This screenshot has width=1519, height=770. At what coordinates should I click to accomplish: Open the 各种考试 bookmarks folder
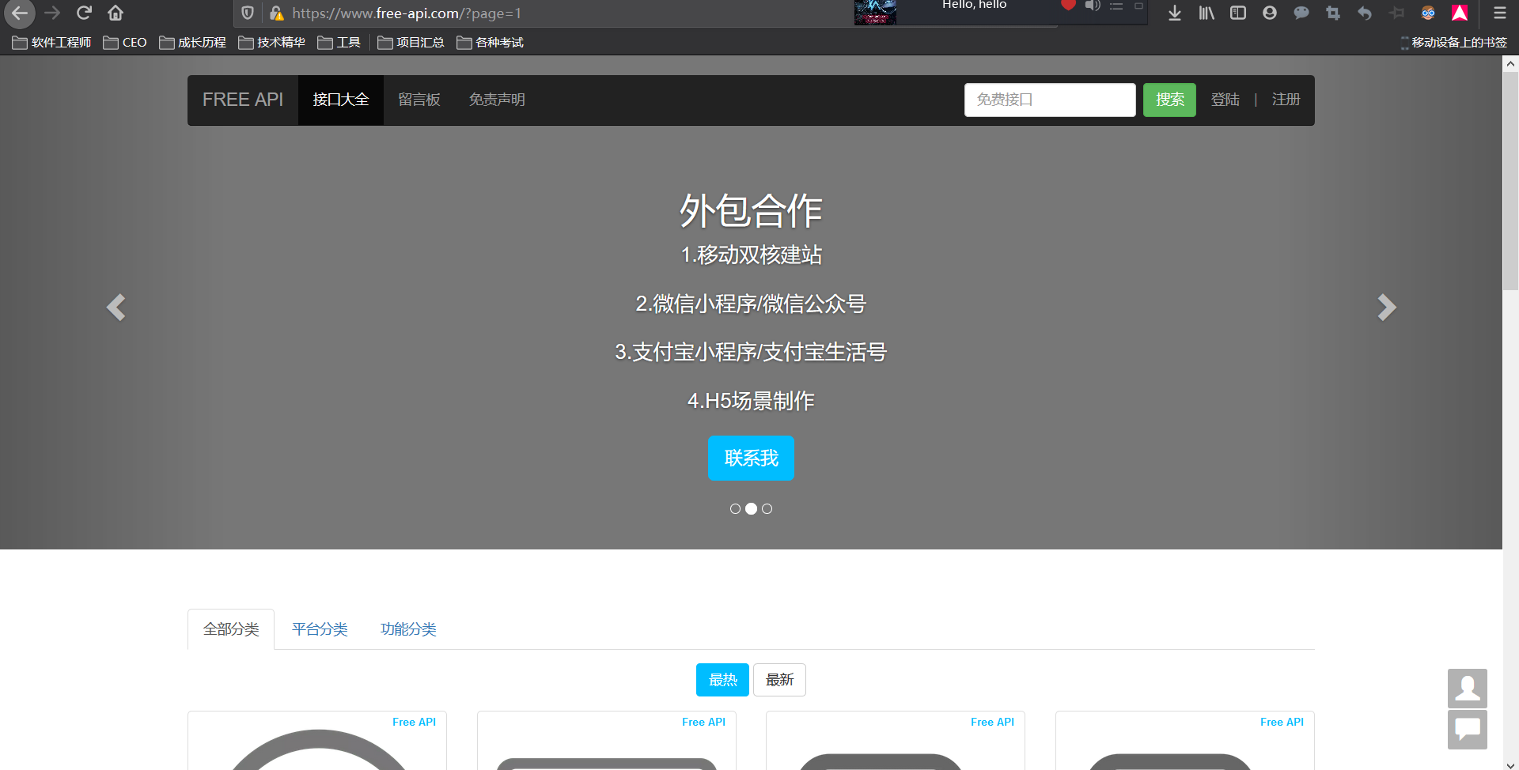(490, 42)
